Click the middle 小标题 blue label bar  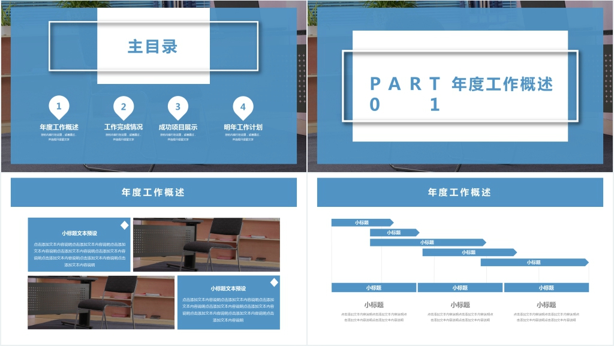tap(460, 288)
